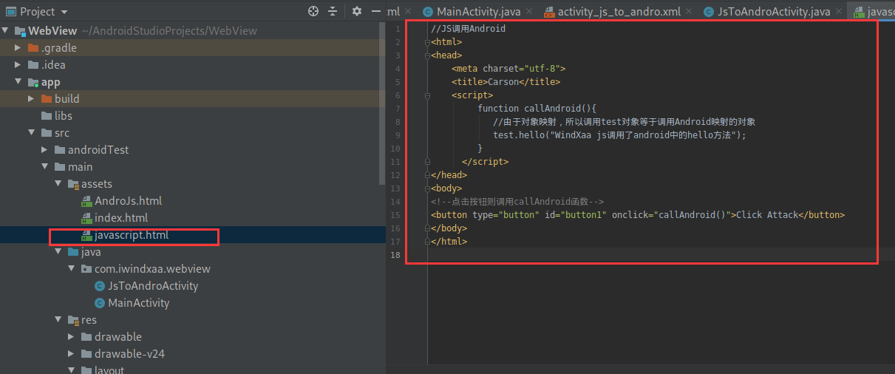Expand the drawable-v24 folder
The height and width of the screenshot is (374, 895).
pos(71,354)
